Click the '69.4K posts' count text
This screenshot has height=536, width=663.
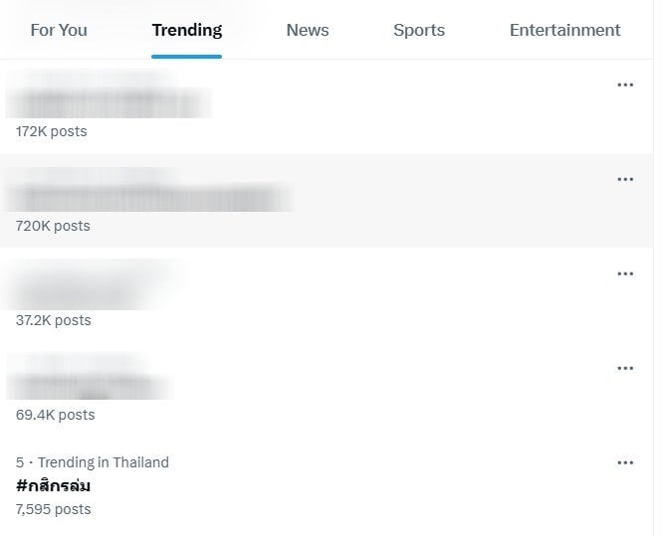pos(56,415)
